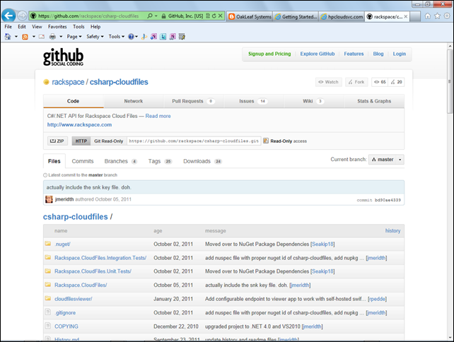The height and width of the screenshot is (342, 454).
Task: Open the COPYING file
Action: (x=66, y=326)
